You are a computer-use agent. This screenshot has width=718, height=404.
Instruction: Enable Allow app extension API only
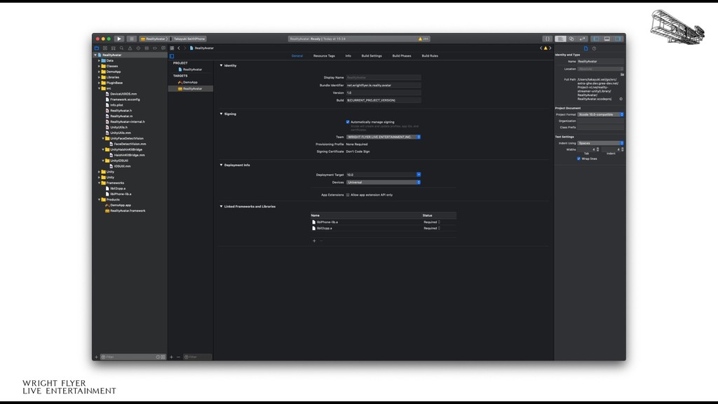click(348, 194)
